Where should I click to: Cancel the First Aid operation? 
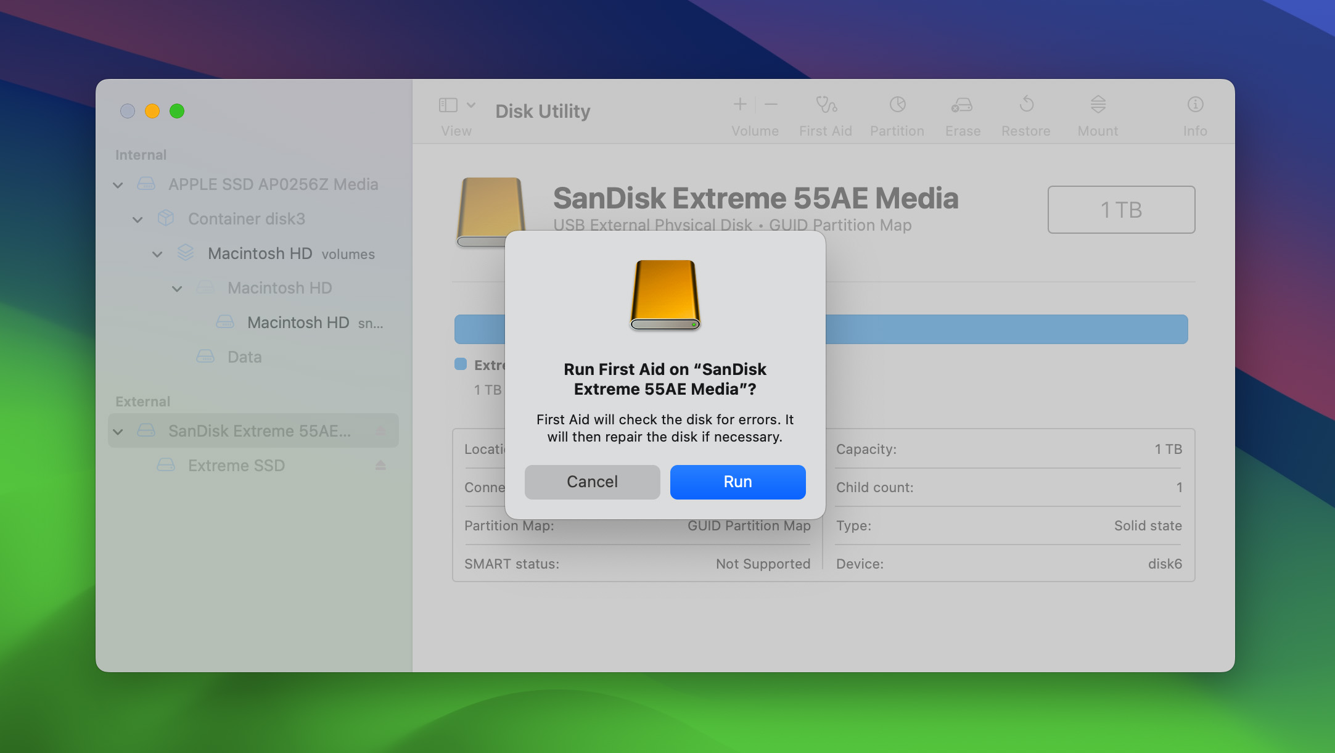593,482
